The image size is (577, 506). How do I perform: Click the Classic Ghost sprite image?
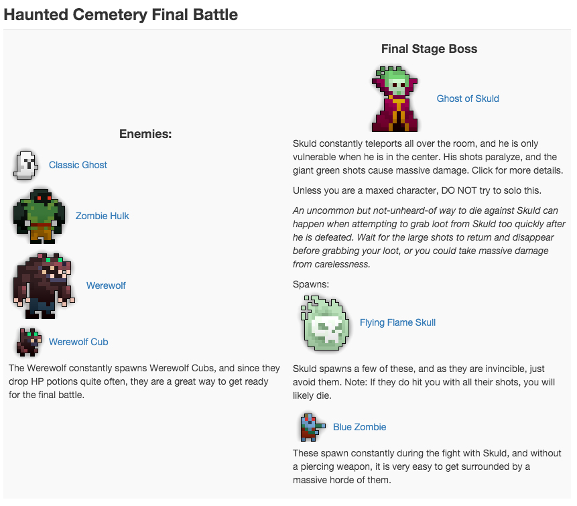point(25,166)
